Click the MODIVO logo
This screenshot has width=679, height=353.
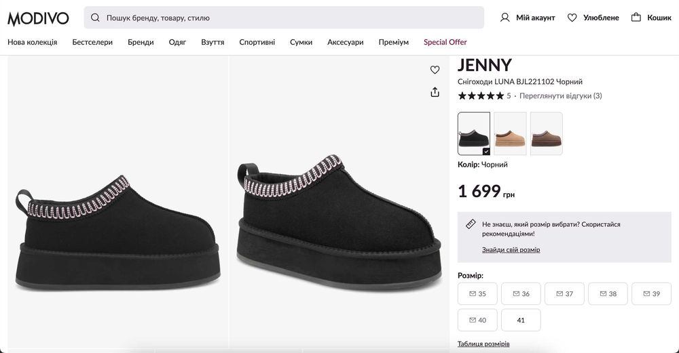38,18
